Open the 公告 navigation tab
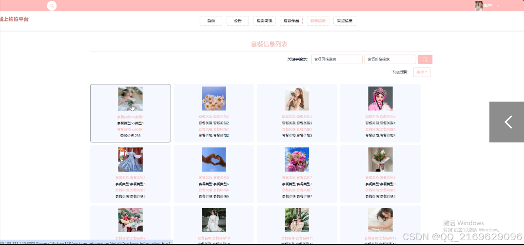The image size is (524, 245). click(237, 21)
